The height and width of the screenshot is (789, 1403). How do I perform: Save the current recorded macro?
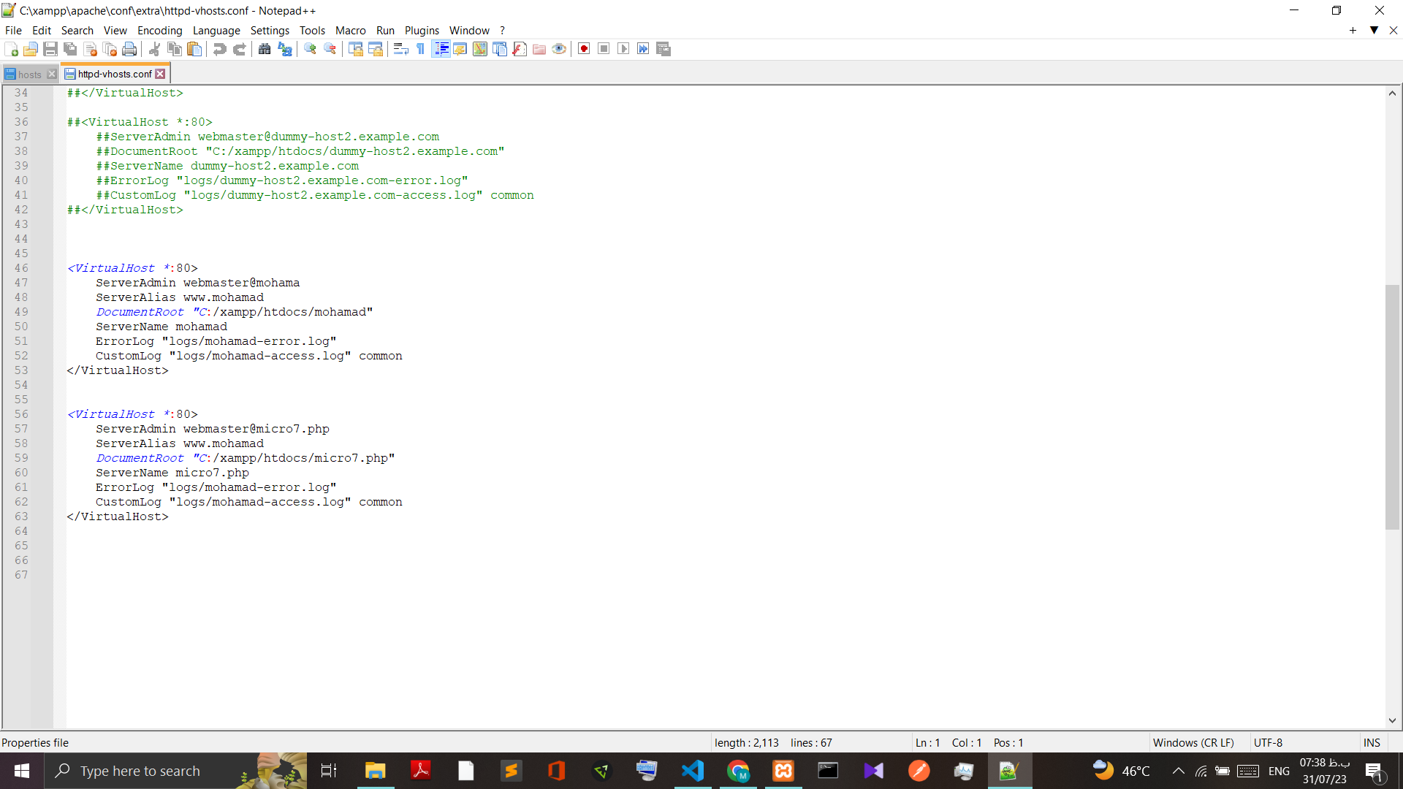[663, 49]
